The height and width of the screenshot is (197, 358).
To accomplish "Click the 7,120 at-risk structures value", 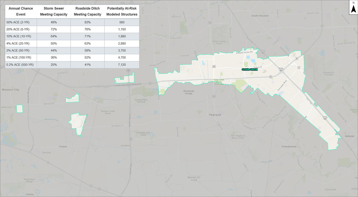I will pos(122,65).
